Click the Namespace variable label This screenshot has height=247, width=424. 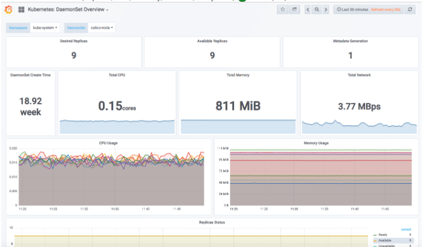[18, 27]
